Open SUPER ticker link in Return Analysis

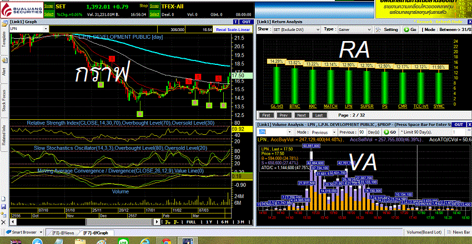click(x=366, y=106)
